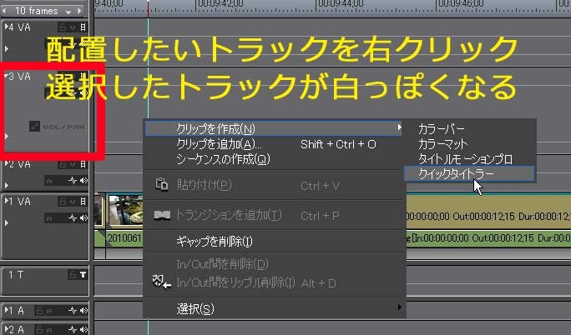Click In/Out間を削除(D) menu entry

274,264
